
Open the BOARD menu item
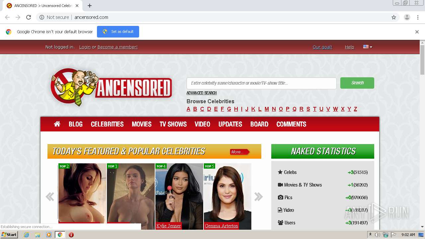259,124
